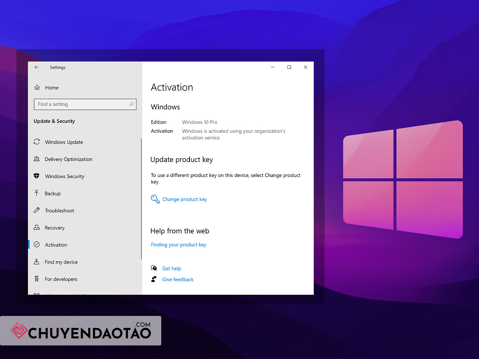Click the Recovery icon

pos(37,227)
